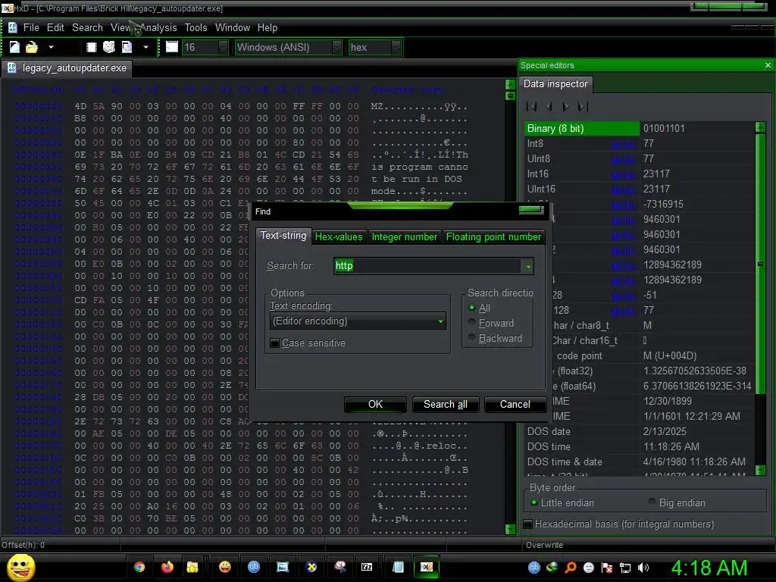Close the Special editors panel
Viewport: 776px width, 582px height.
[768, 65]
